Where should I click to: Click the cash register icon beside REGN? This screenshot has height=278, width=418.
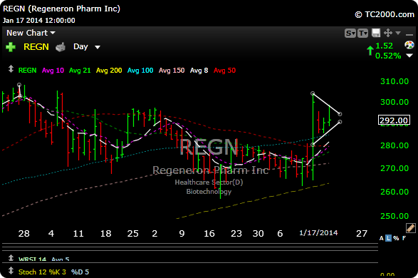61,47
